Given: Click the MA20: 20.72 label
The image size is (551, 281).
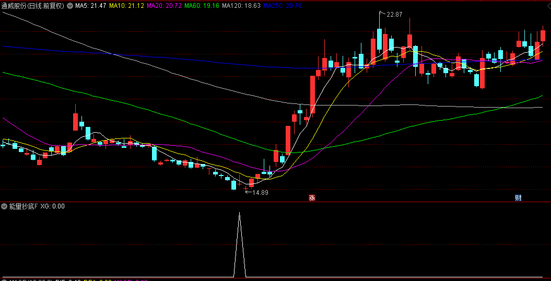Looking at the screenshot, I should pyautogui.click(x=164, y=6).
